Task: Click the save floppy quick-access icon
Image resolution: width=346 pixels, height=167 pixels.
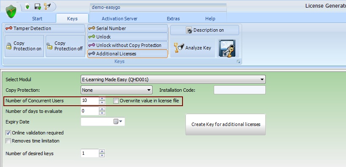Action: click(38, 7)
